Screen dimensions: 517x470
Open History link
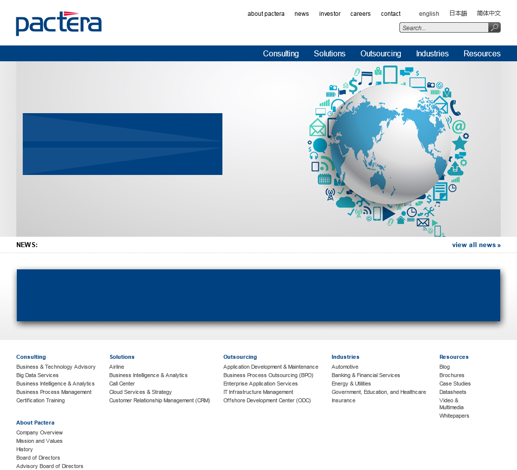(x=24, y=450)
